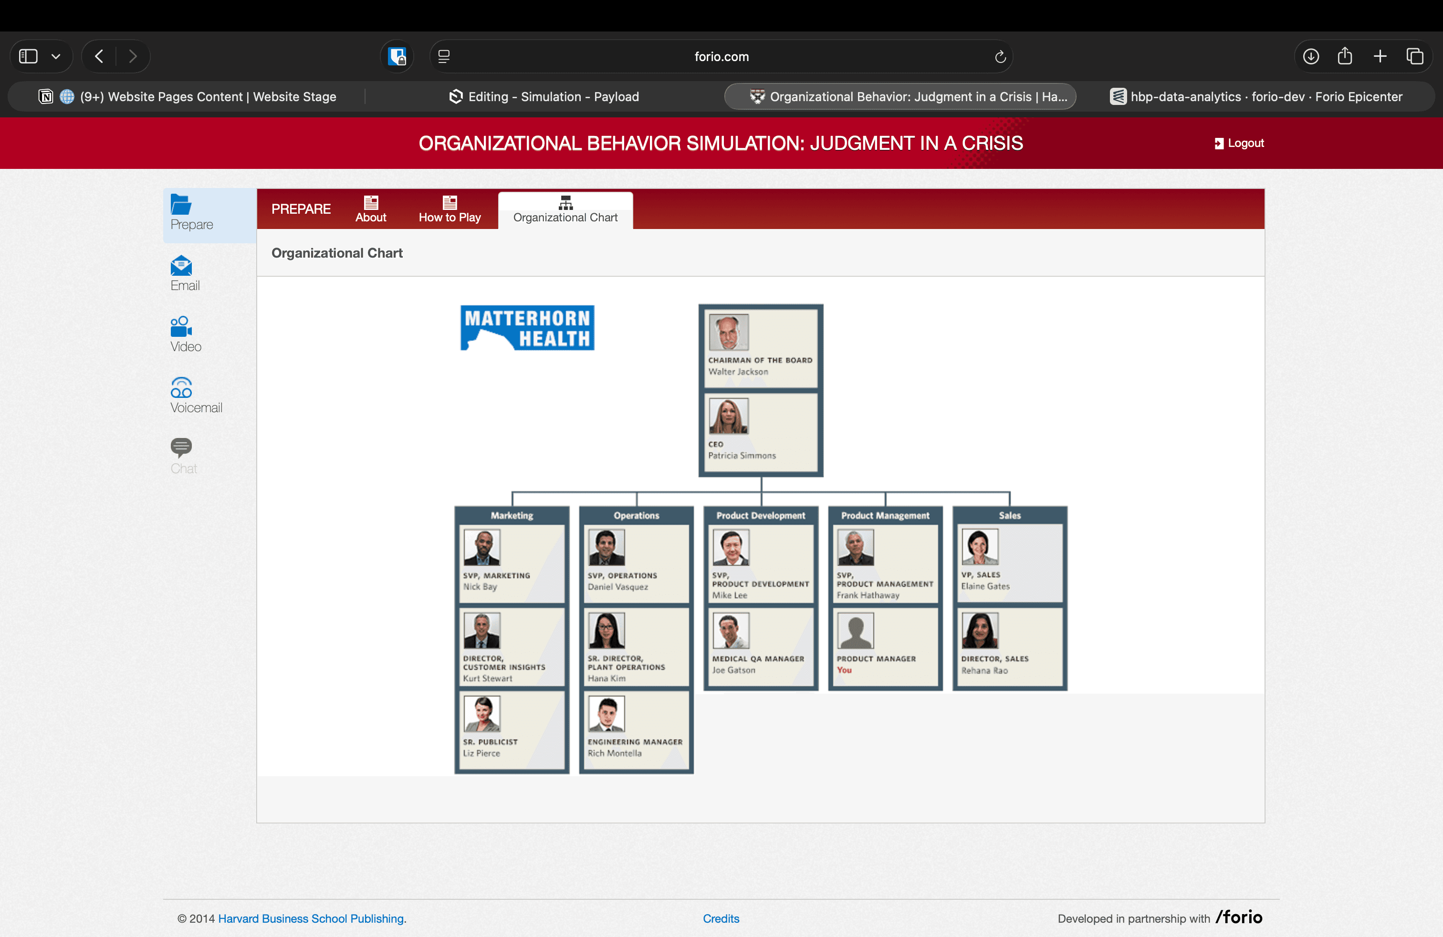Open the Credits link in footer
This screenshot has height=937, width=1443.
point(720,918)
